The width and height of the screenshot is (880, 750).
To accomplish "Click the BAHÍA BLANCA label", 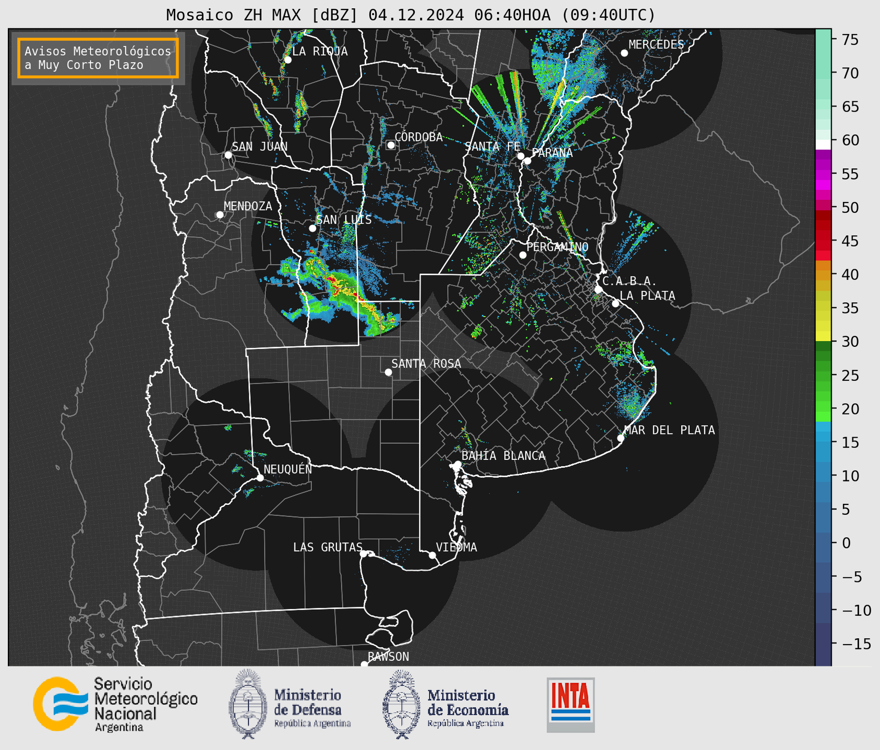I will (503, 455).
